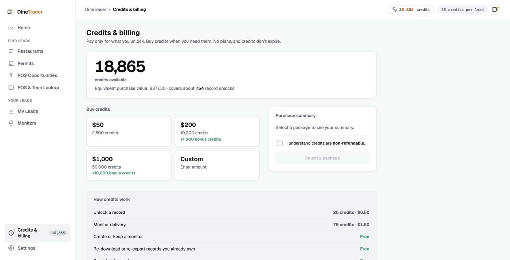Screen dimensions: 510x260
Task: Click the FIND LEADS section label
Action: pos(19,41)
